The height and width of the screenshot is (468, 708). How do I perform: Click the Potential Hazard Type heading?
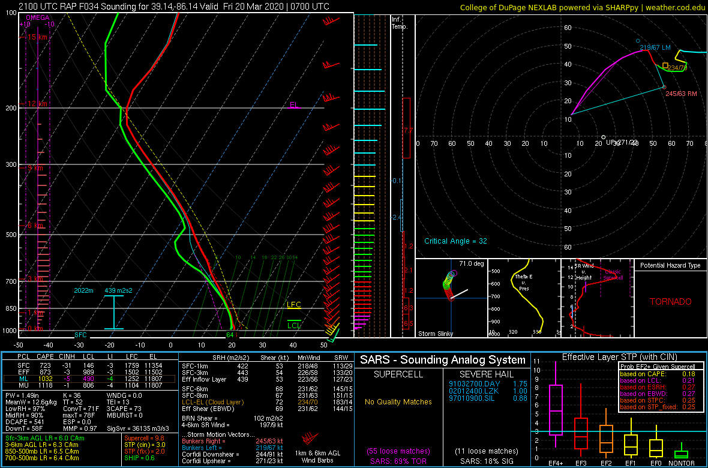(670, 265)
